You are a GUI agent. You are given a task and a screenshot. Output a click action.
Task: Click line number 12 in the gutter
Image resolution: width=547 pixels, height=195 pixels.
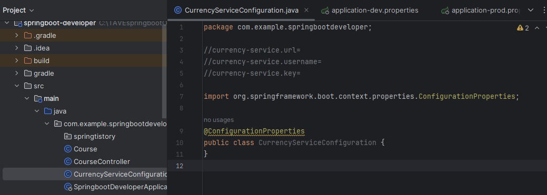tap(179, 166)
